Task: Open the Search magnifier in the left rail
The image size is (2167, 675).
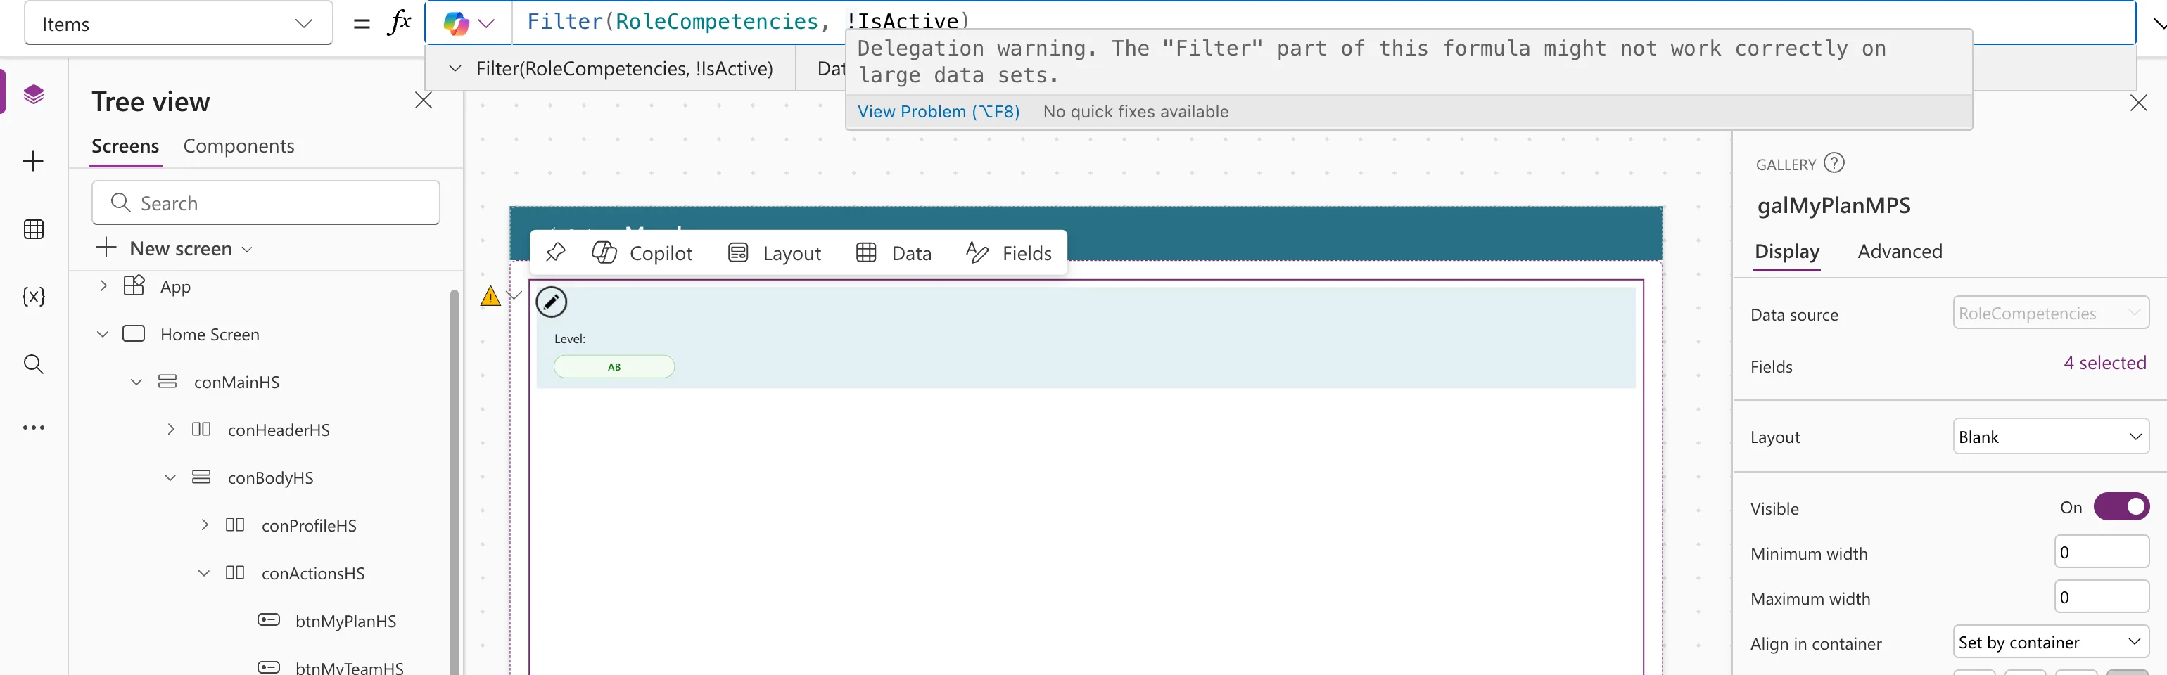Action: (x=34, y=364)
